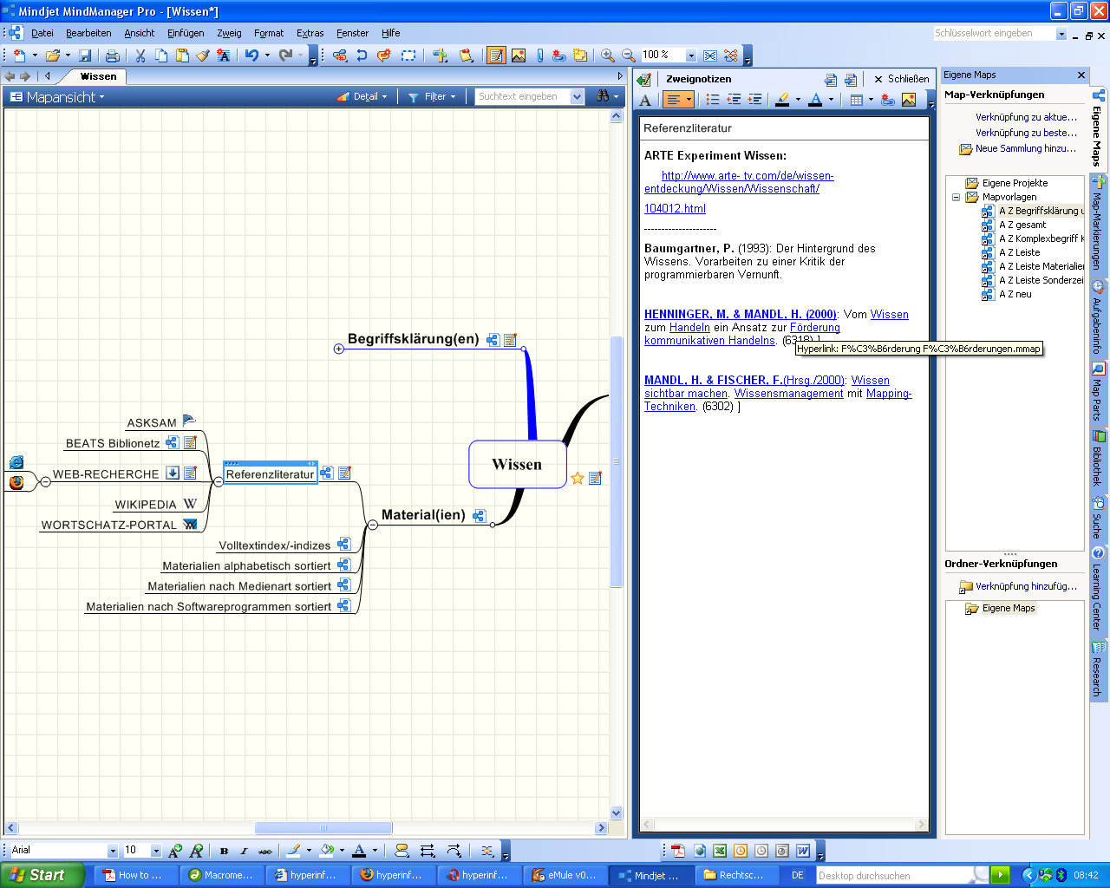
Task: Open the Extras menu
Action: [x=310, y=33]
